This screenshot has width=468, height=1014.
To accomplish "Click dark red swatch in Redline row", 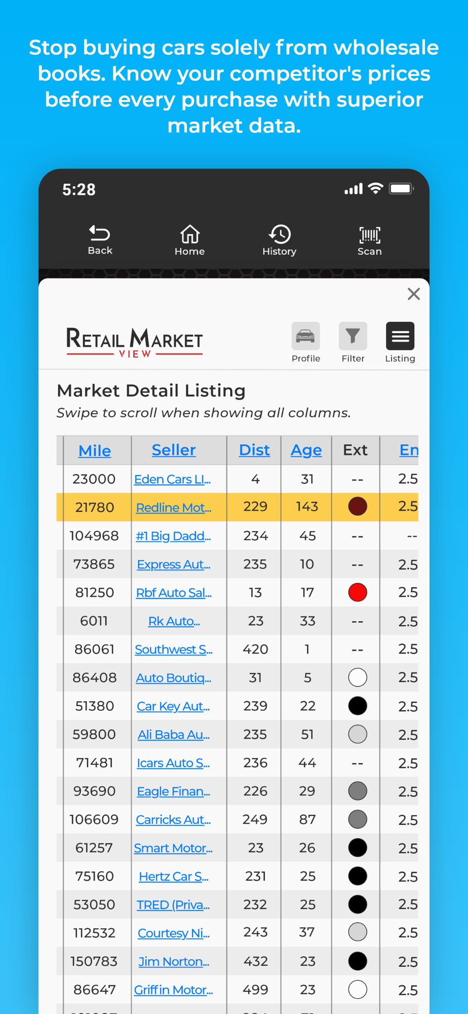I will [358, 506].
